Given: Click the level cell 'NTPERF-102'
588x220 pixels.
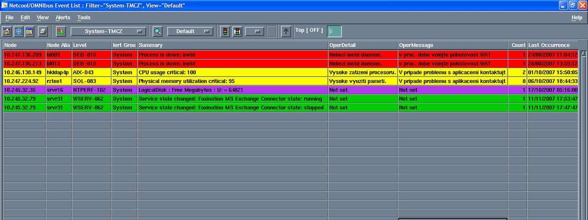Looking at the screenshot, I should click(91, 90).
